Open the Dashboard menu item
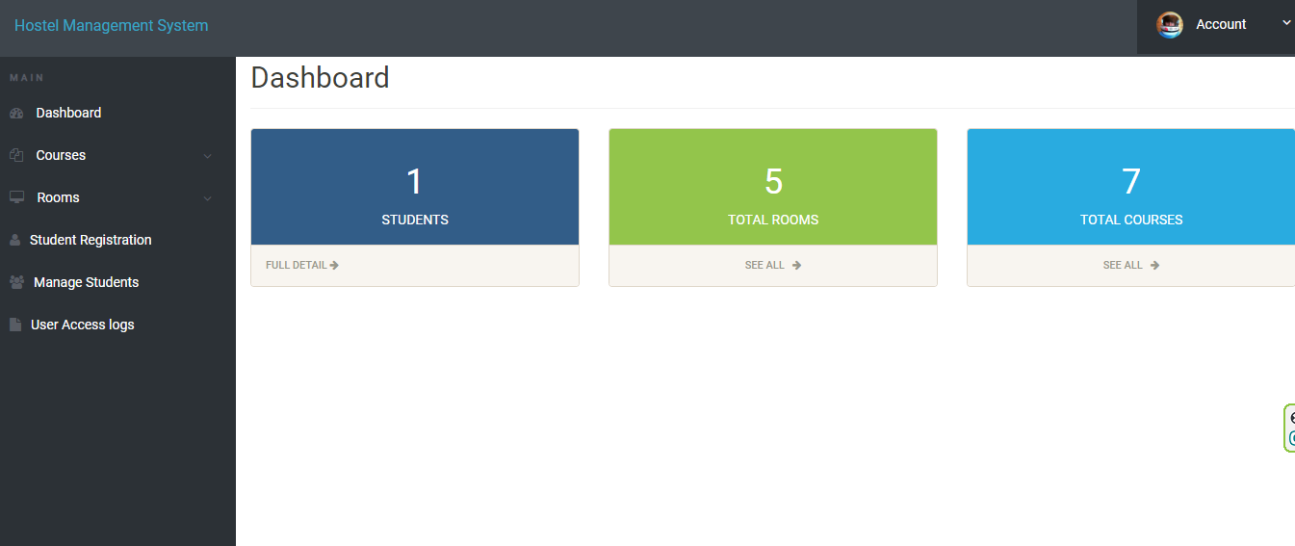Image resolution: width=1295 pixels, height=546 pixels. pyautogui.click(x=117, y=113)
